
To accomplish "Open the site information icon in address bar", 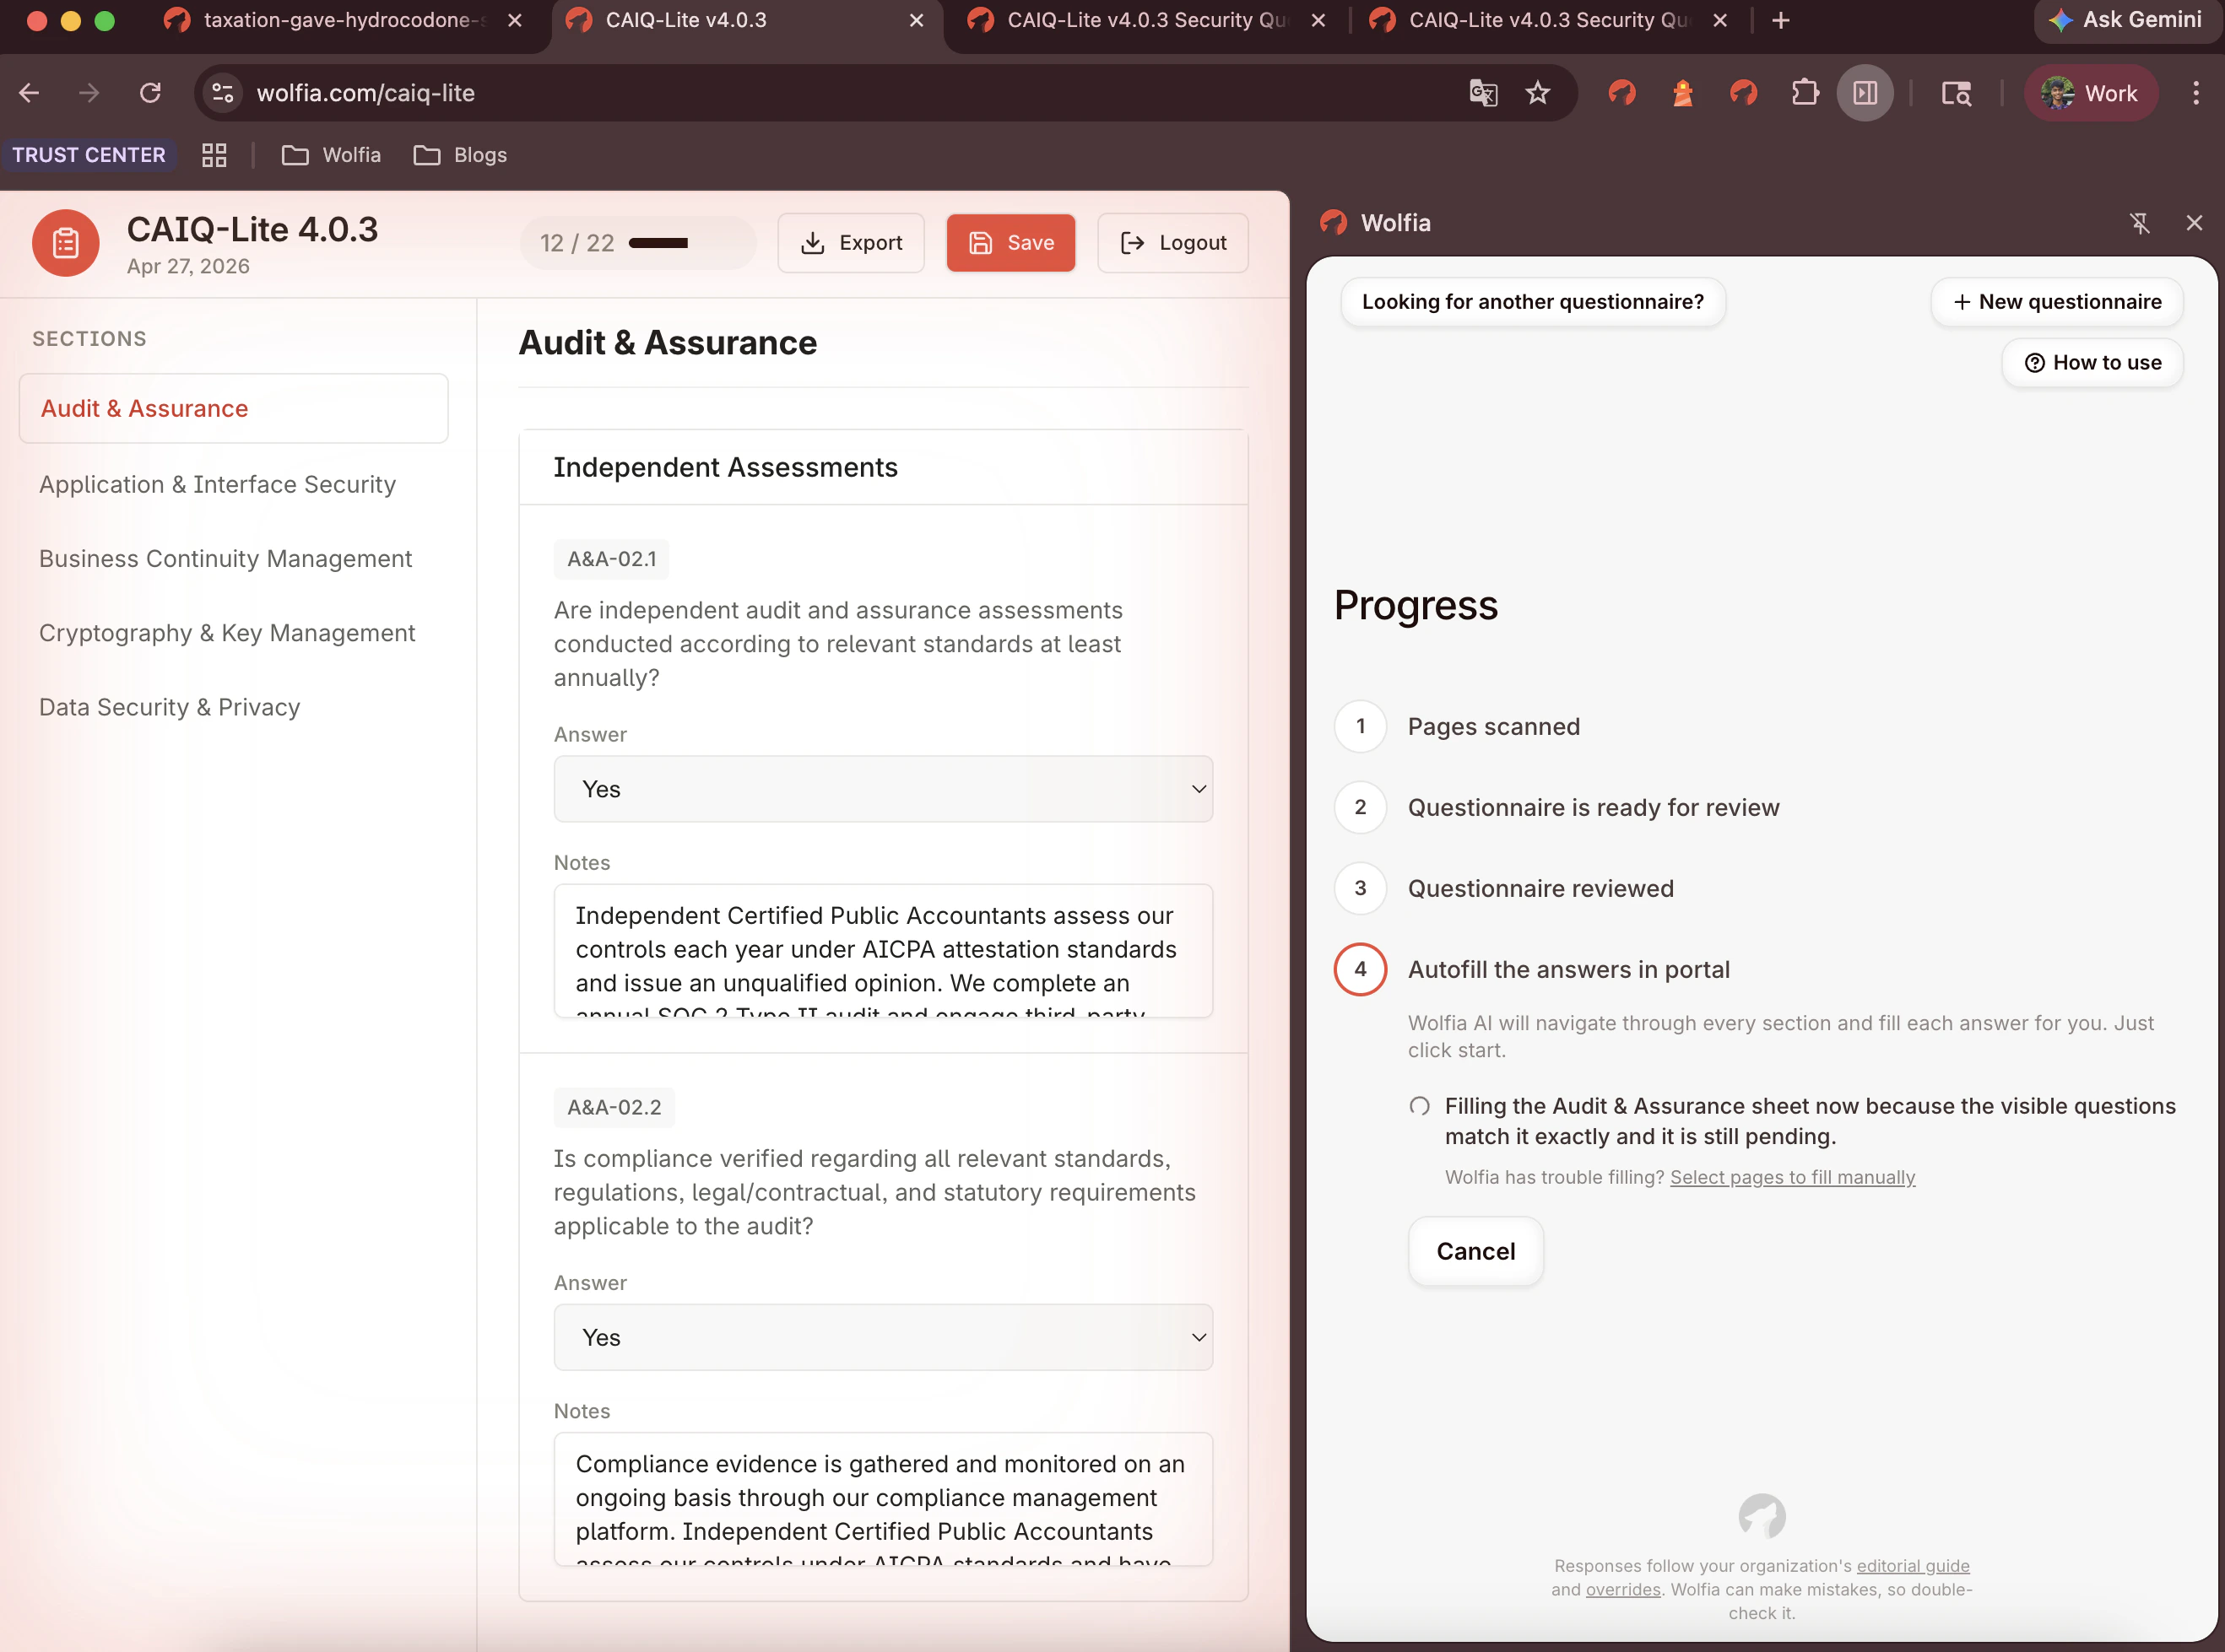I will (x=222, y=93).
